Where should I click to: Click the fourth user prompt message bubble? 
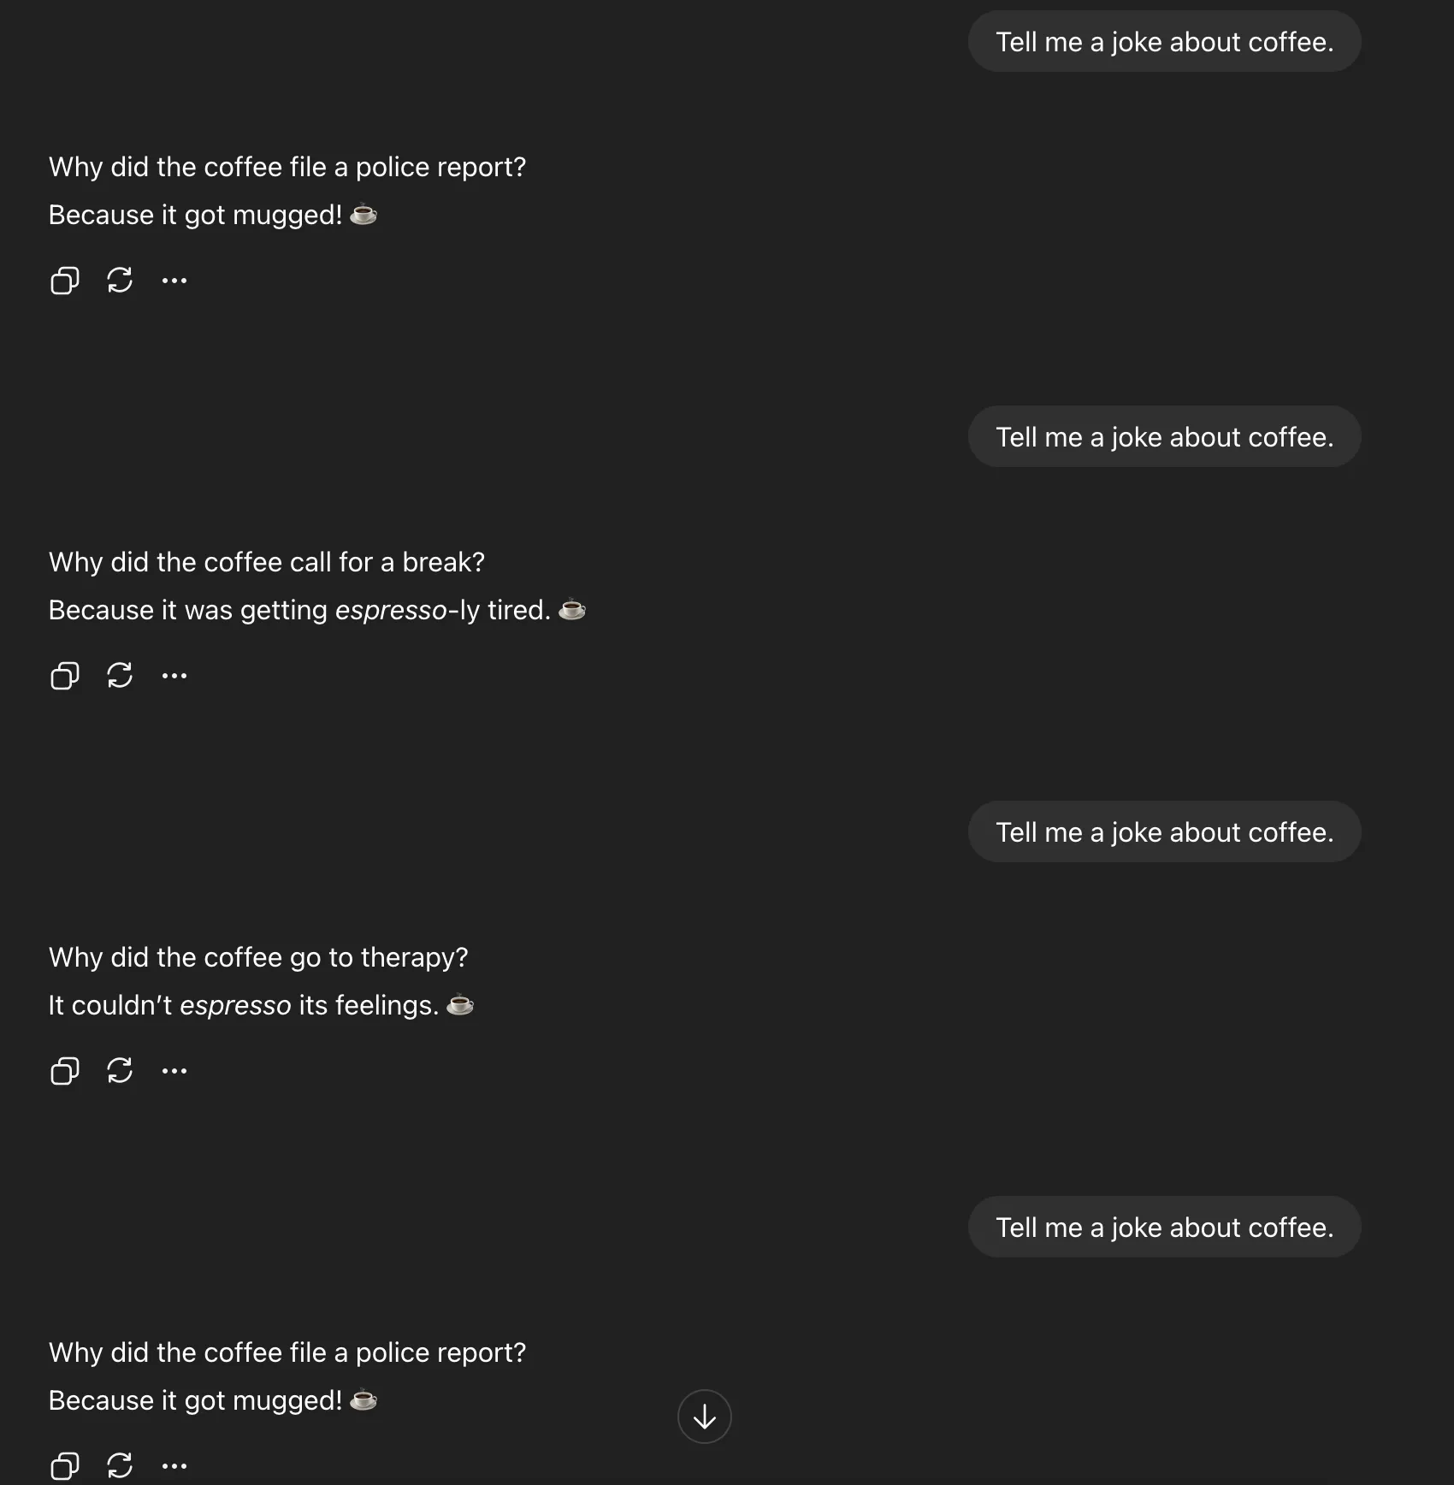tap(1164, 1228)
